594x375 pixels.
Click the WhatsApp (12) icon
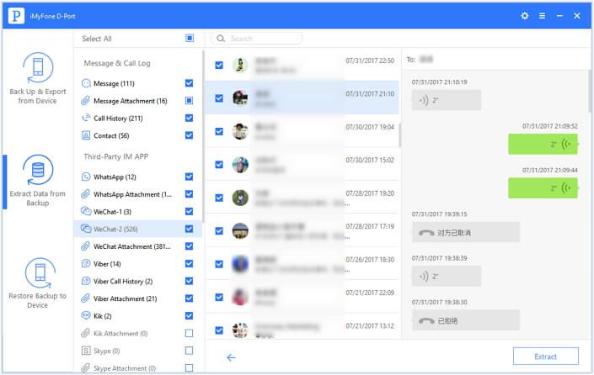point(86,177)
